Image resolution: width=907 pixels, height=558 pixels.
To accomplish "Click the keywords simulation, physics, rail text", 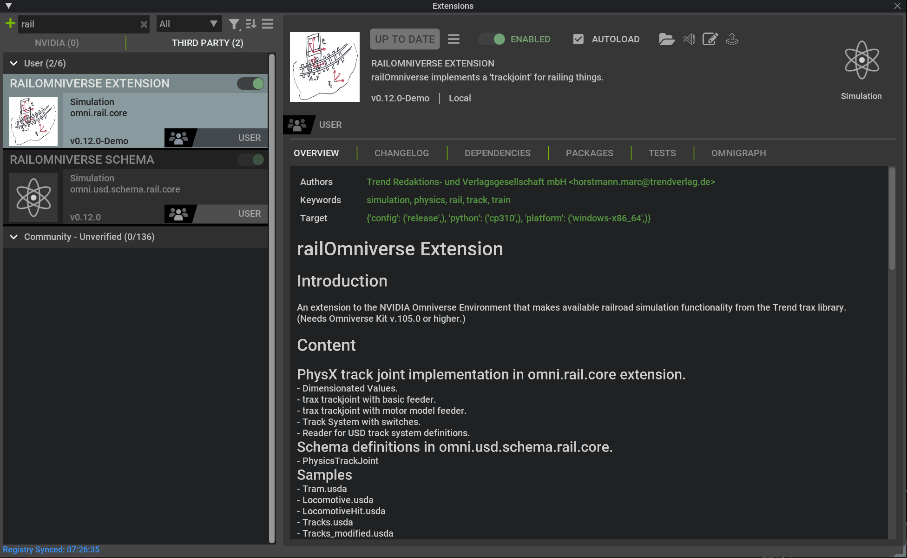I will [x=438, y=200].
